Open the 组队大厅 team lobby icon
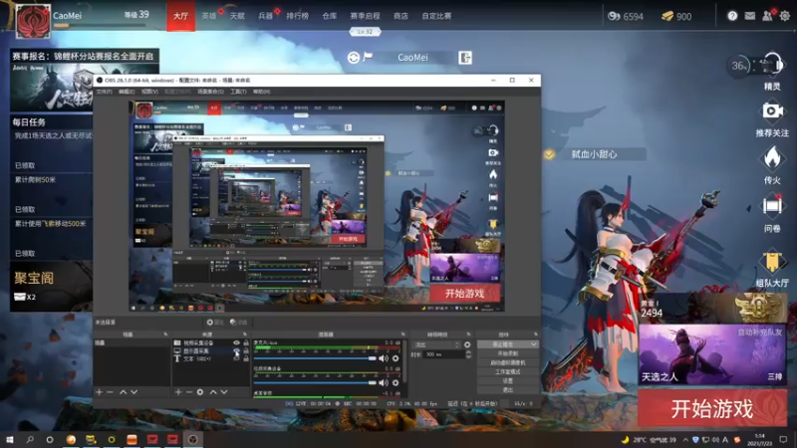The height and width of the screenshot is (448, 797). (x=772, y=262)
